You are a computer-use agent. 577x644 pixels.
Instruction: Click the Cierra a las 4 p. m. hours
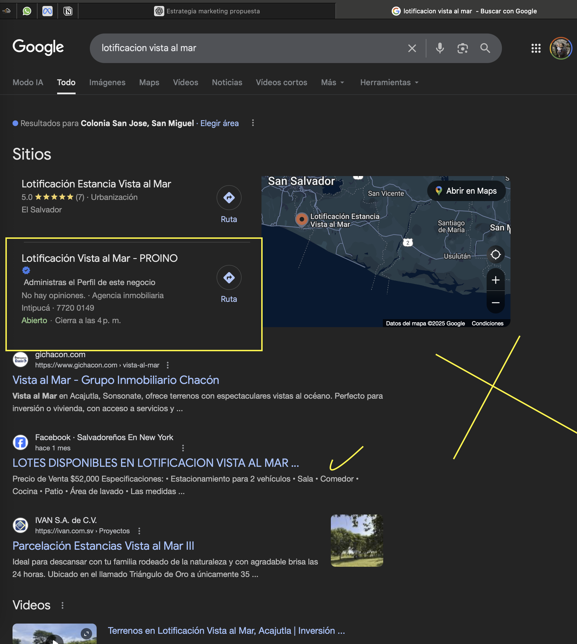coord(88,320)
